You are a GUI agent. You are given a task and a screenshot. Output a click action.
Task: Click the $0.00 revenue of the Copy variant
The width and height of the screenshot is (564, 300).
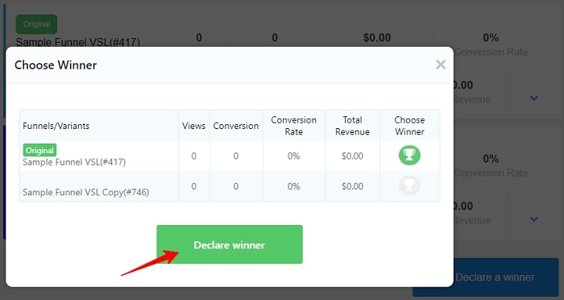pyautogui.click(x=352, y=186)
